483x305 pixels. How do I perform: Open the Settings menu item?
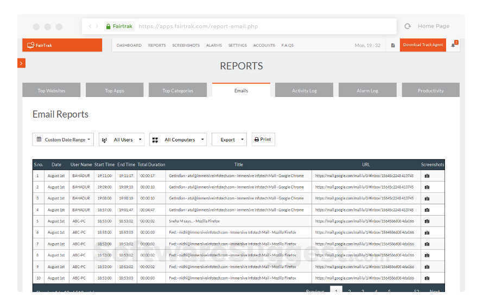pos(238,45)
